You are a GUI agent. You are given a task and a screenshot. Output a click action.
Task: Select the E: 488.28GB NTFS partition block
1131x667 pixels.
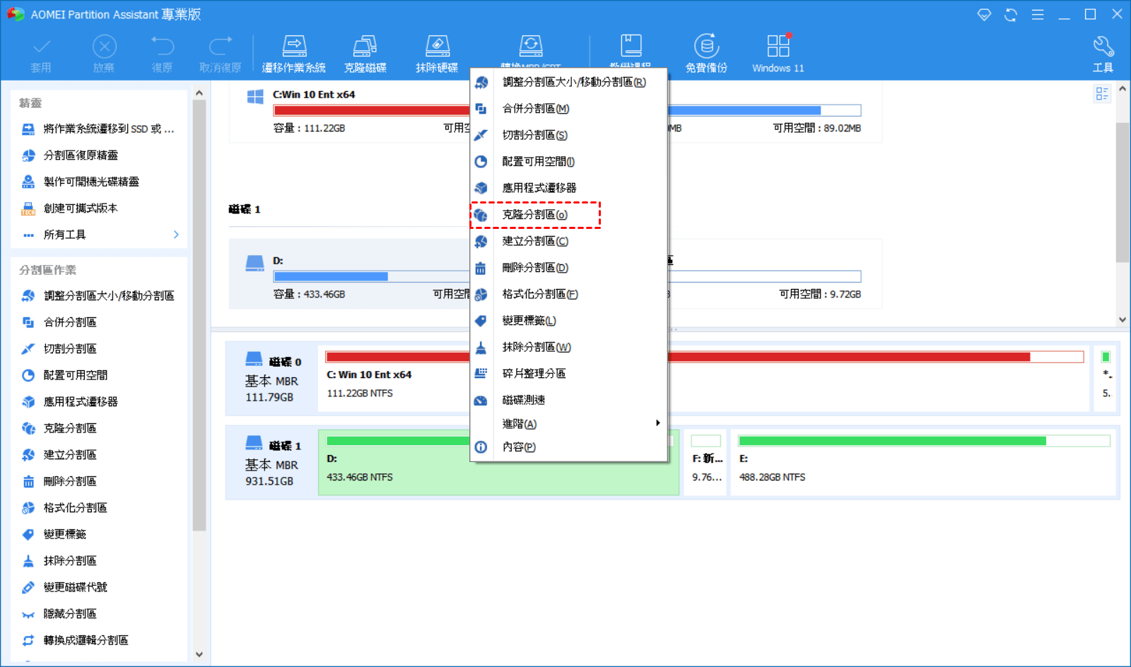pos(923,462)
